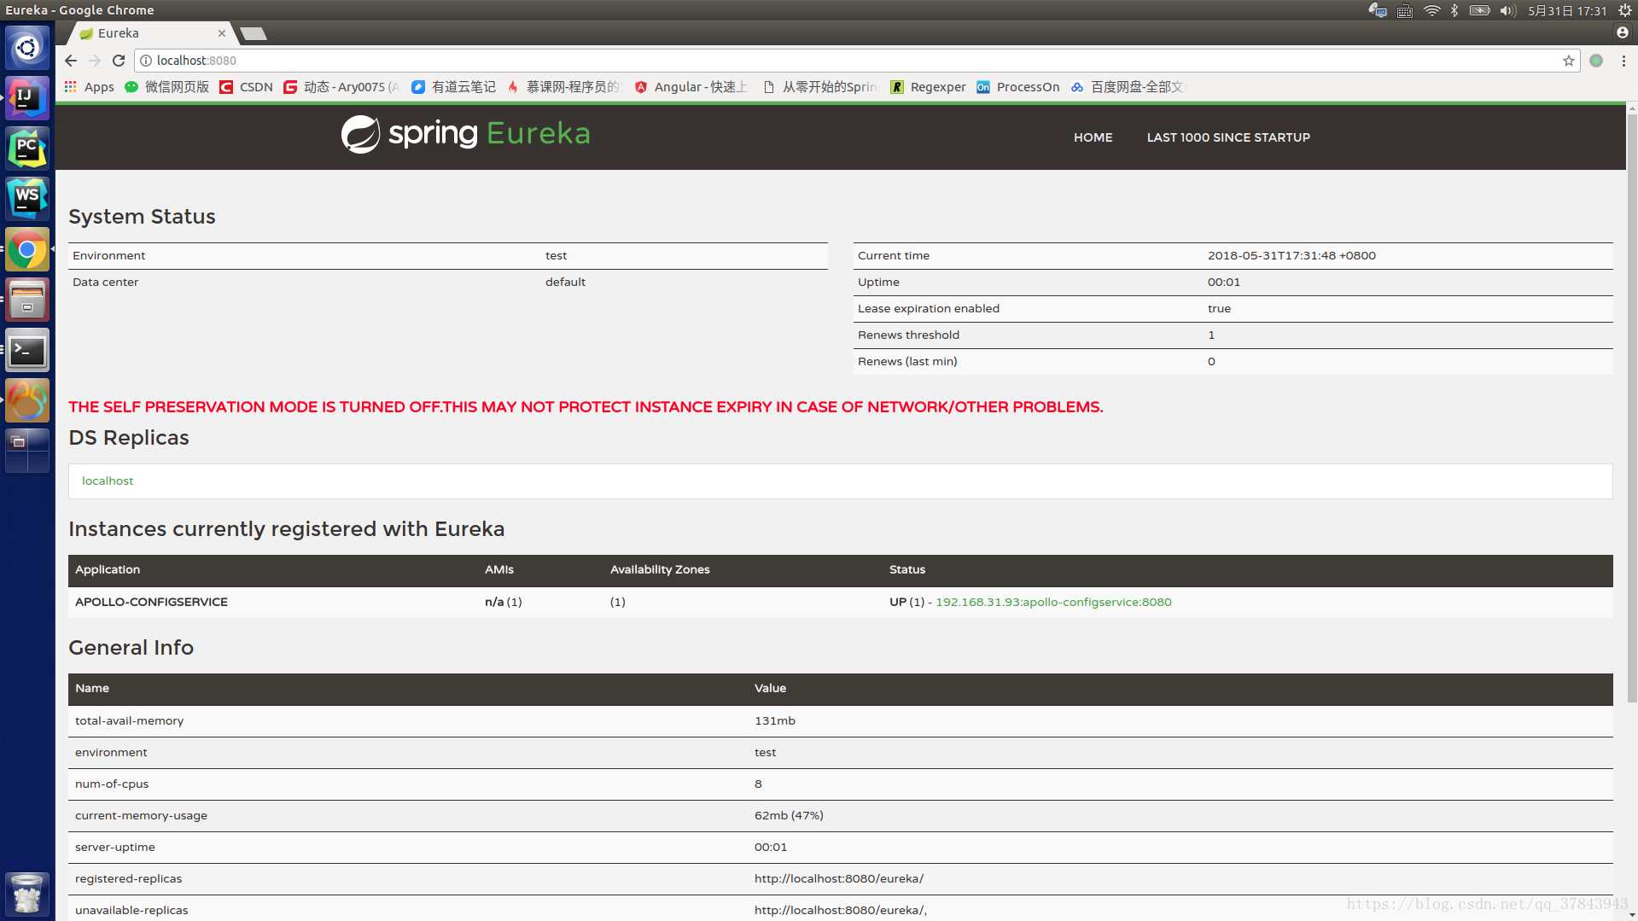The width and height of the screenshot is (1638, 921).
Task: Open Angular bookmark
Action: [x=692, y=87]
